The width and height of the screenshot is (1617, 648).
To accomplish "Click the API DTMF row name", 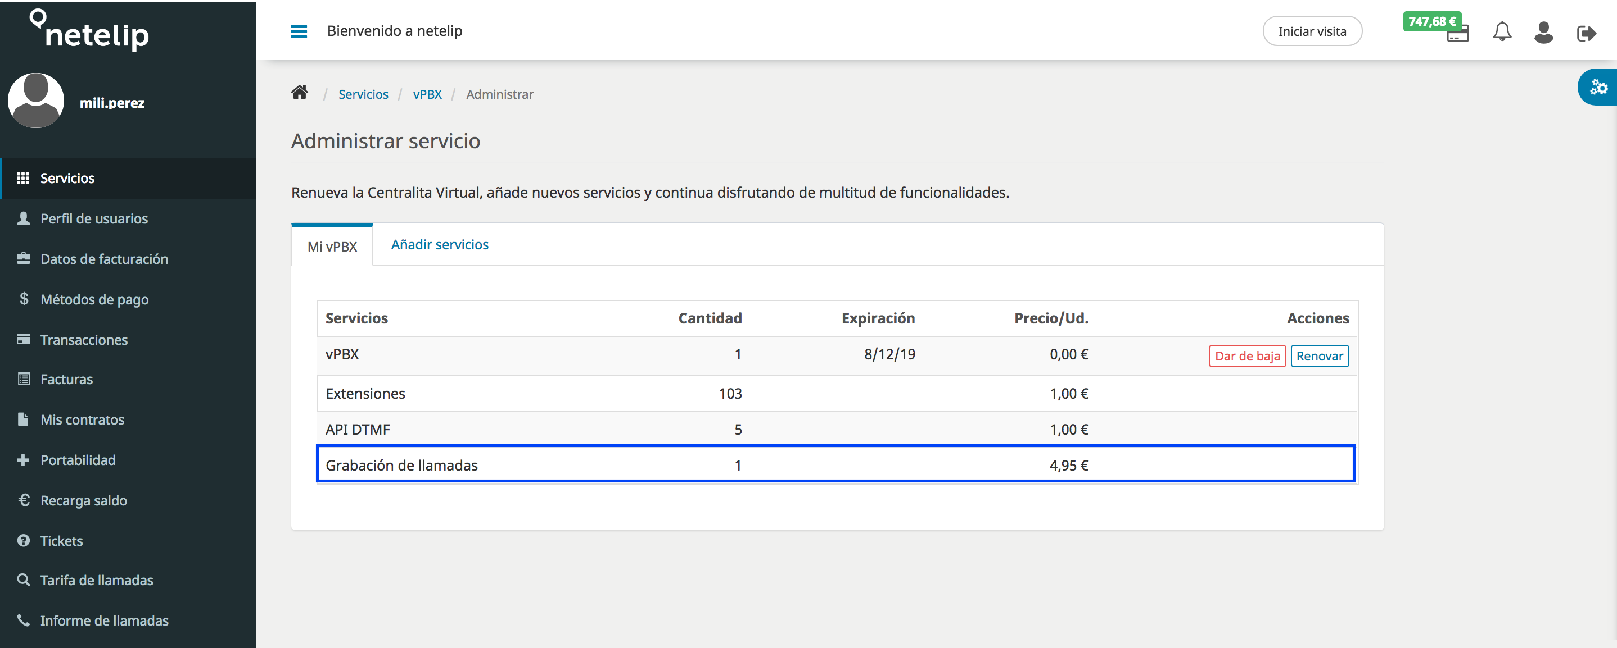I will [358, 429].
